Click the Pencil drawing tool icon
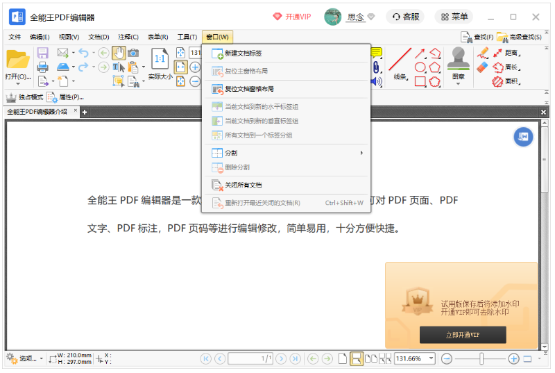This screenshot has width=555, height=373. tap(483, 53)
